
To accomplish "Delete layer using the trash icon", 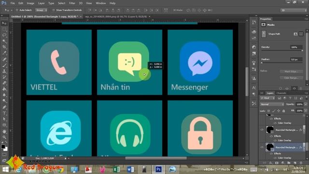I will click(301, 163).
